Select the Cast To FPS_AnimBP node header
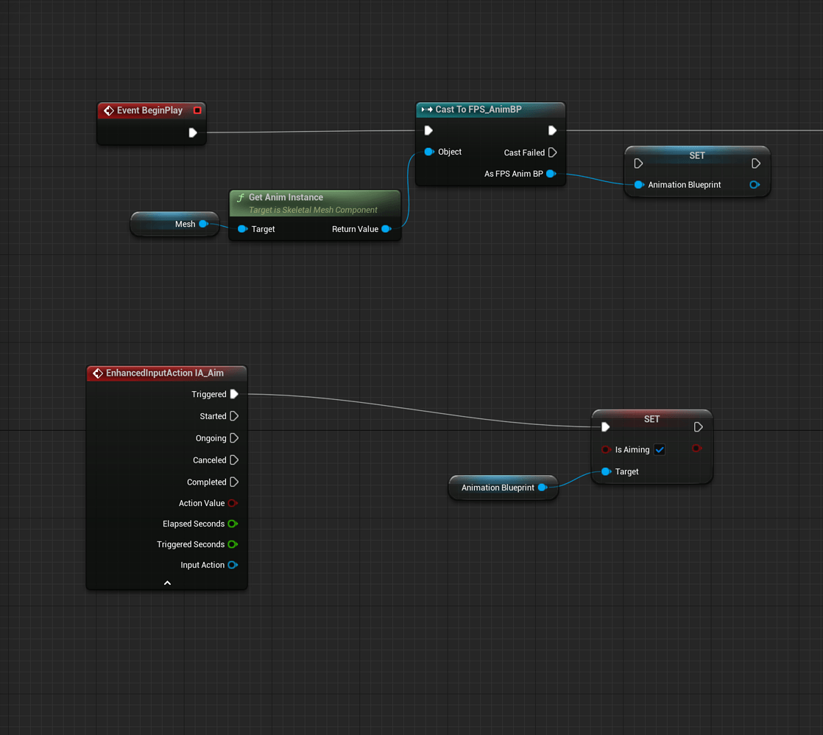823x735 pixels. coord(490,110)
